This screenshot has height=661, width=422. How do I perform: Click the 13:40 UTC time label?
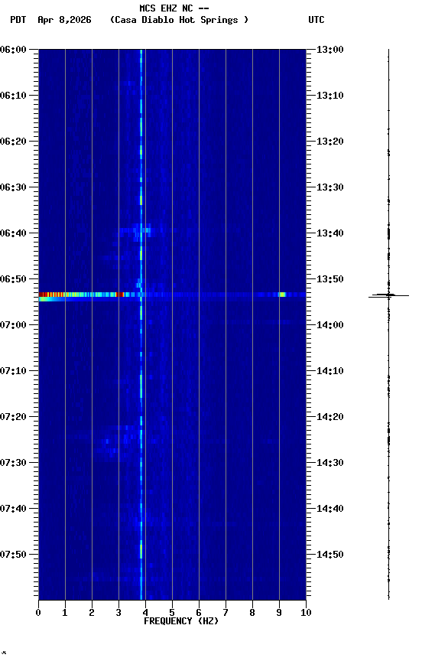[x=330, y=233]
